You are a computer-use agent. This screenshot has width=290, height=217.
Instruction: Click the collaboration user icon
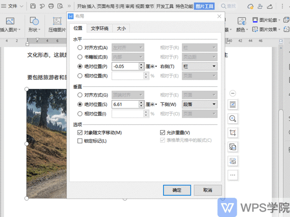click(x=260, y=7)
